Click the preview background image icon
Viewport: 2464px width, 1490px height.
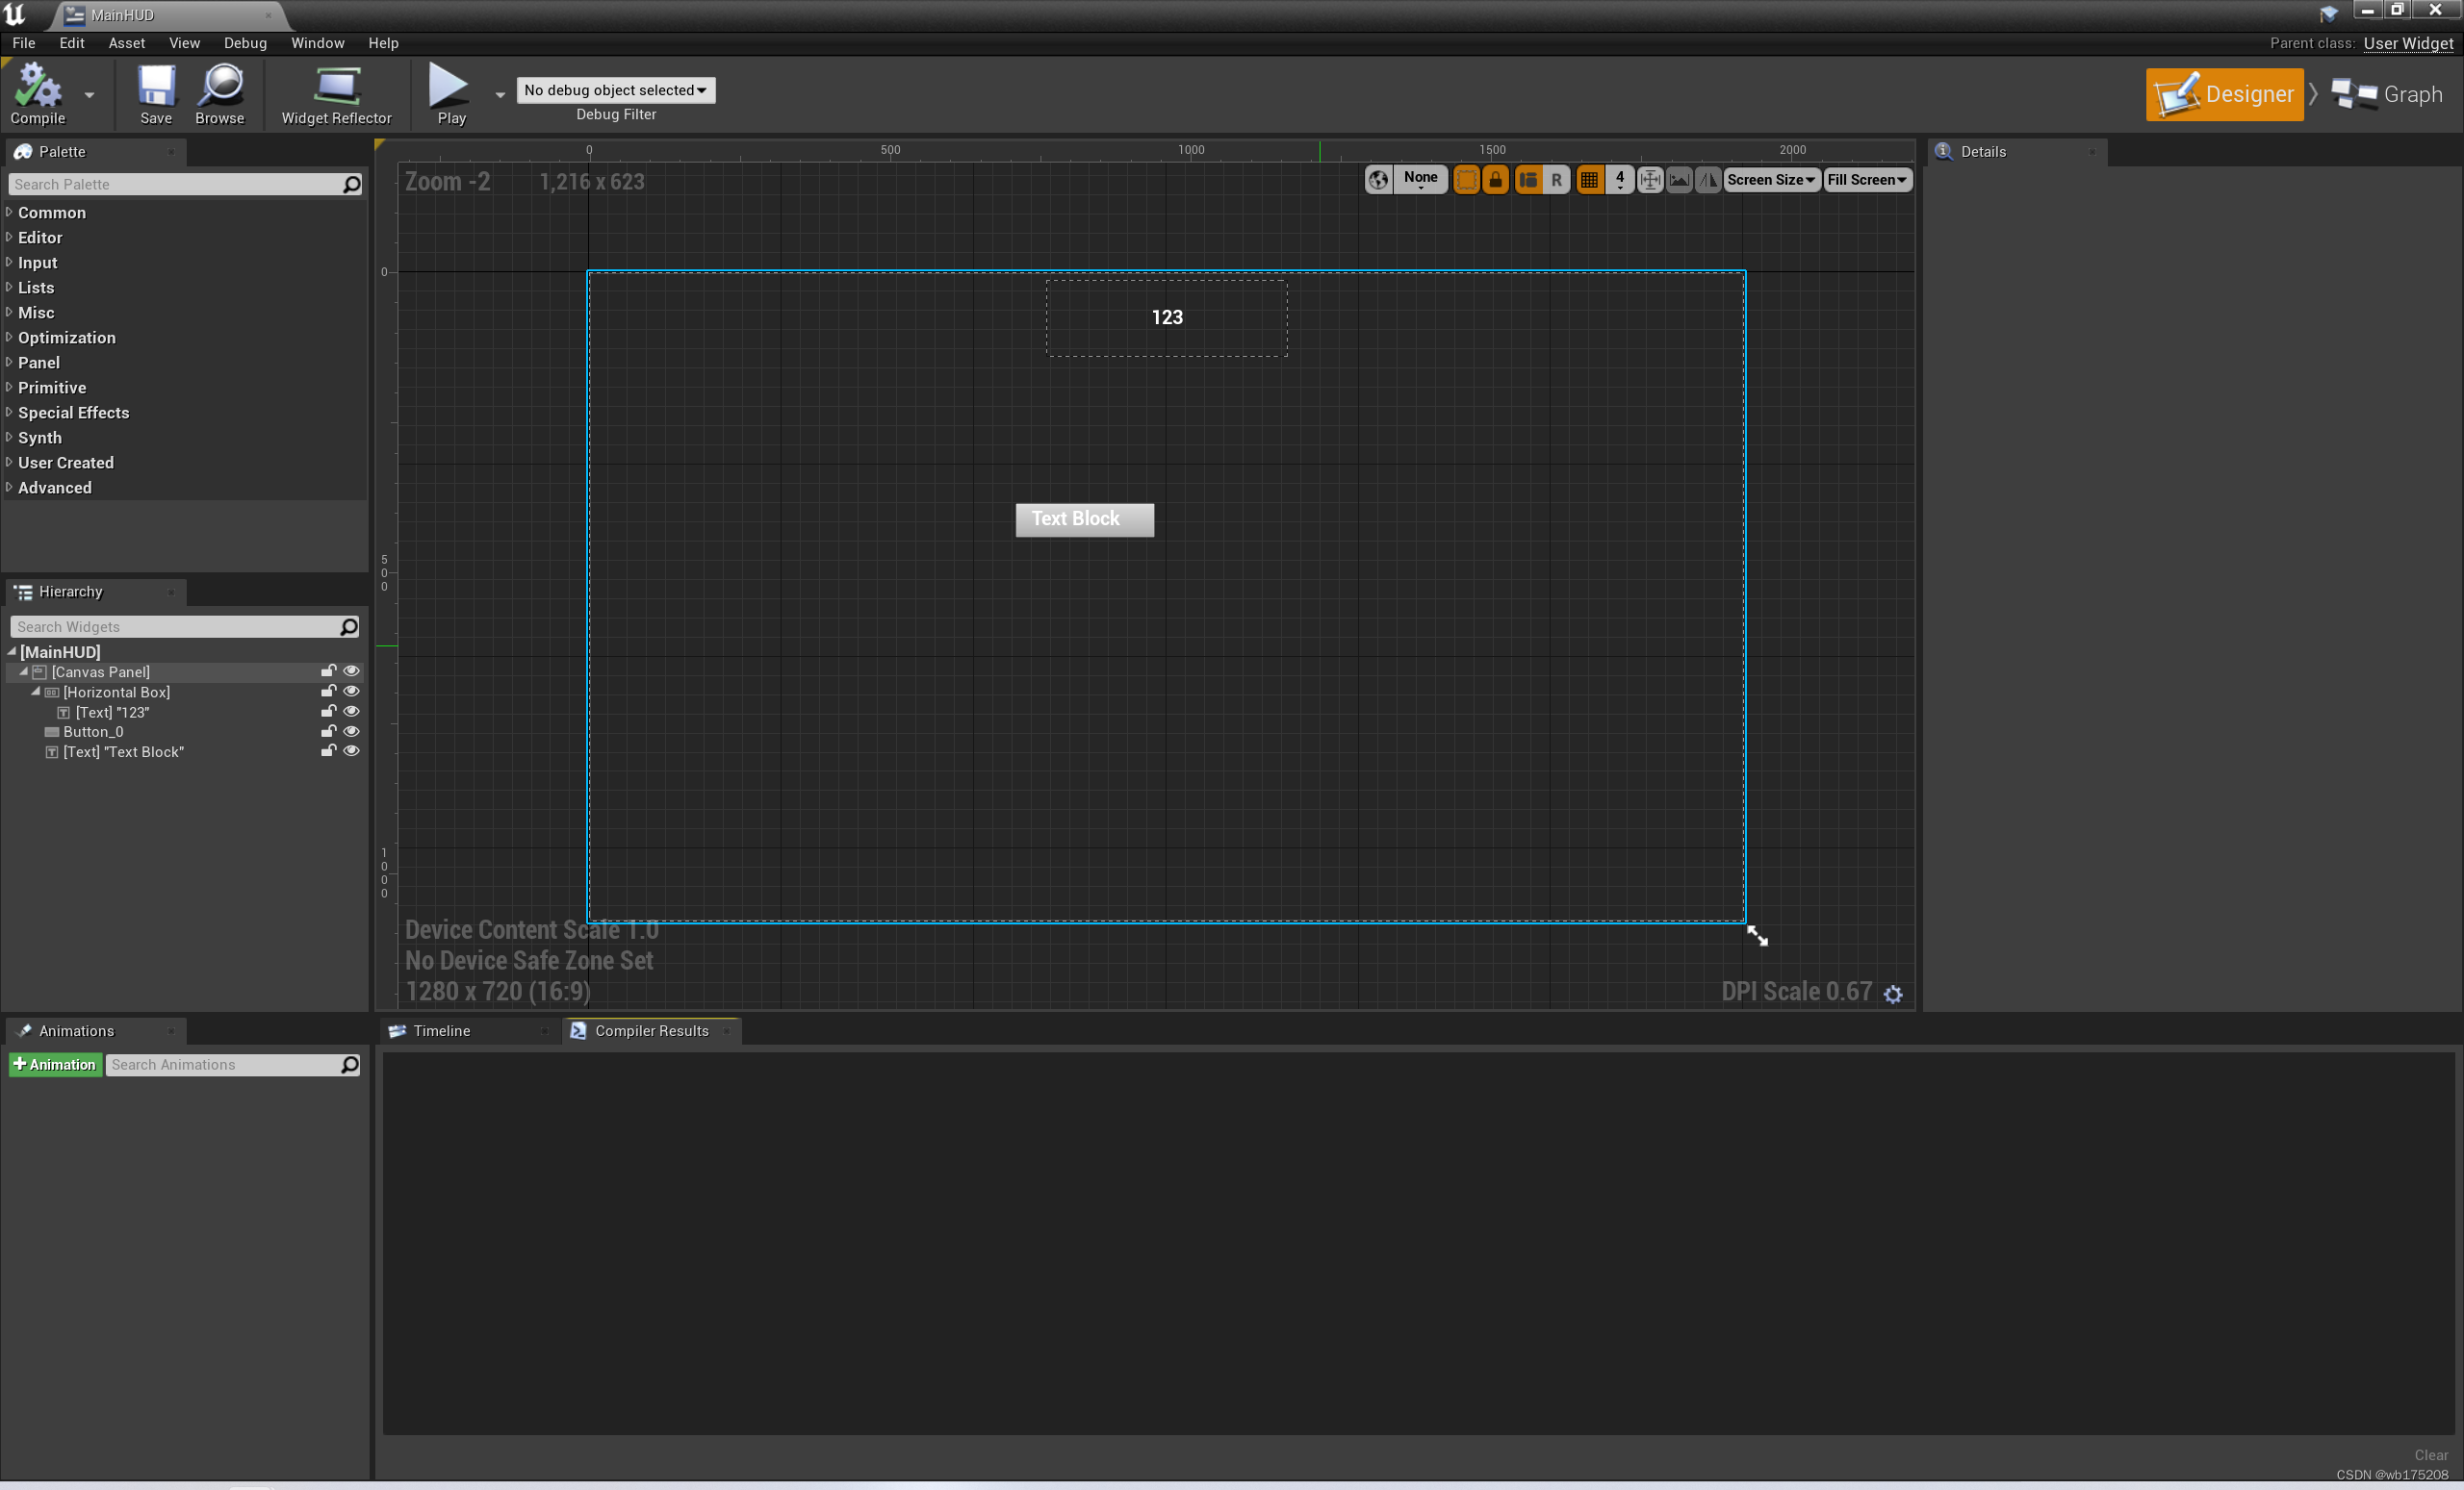[1679, 180]
